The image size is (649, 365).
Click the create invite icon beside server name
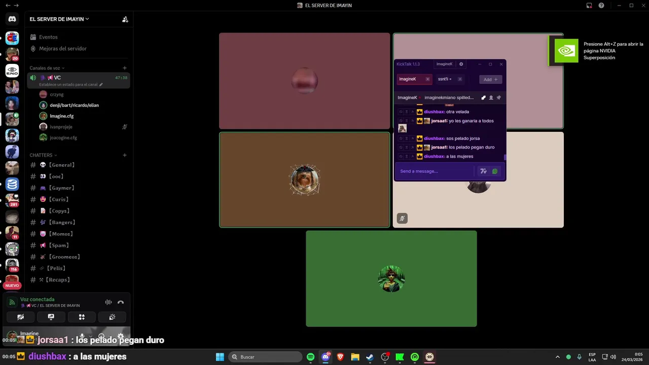(x=125, y=19)
